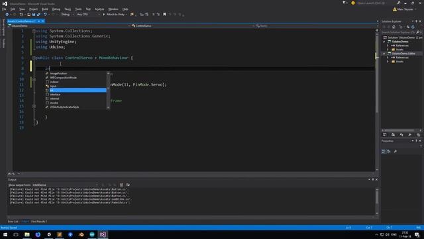Click the Save All icon
The height and width of the screenshot is (239, 424).
(38, 15)
